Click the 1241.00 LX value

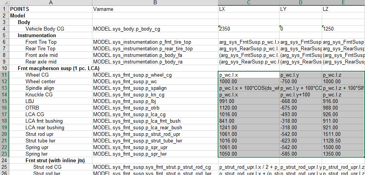point(249,128)
